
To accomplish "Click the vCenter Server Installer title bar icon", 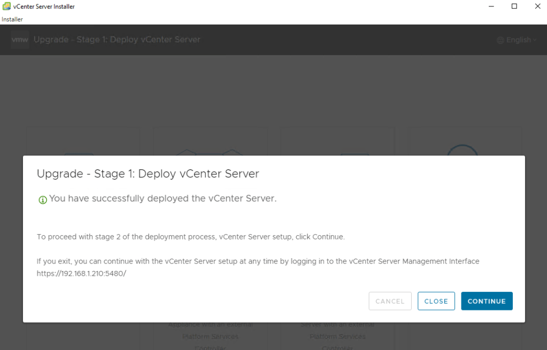I will point(6,6).
